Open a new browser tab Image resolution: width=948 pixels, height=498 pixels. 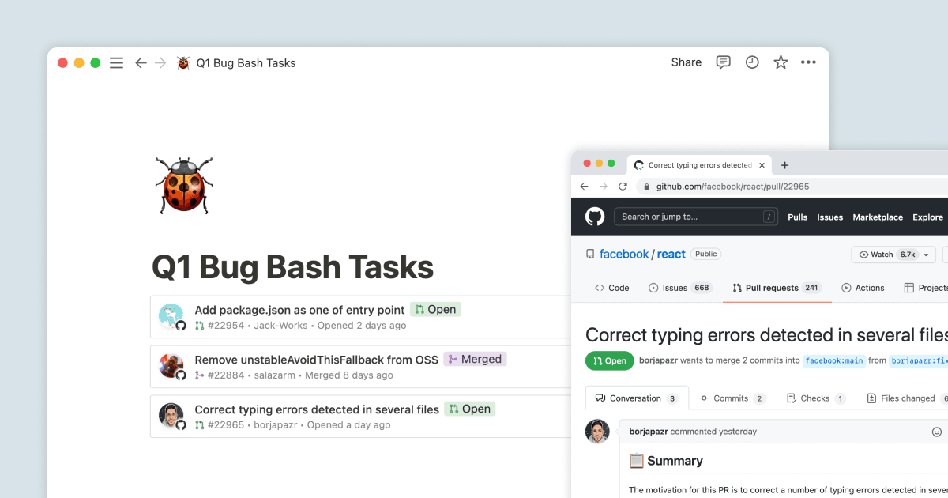pos(784,165)
